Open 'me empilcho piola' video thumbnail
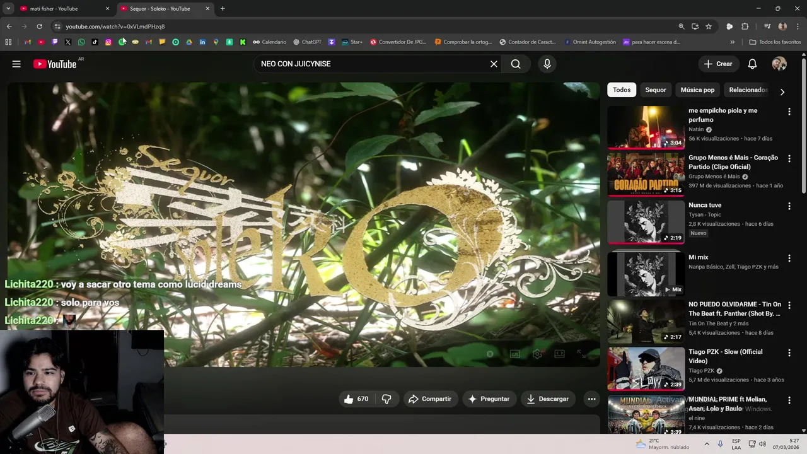The image size is (807, 454). coord(646,127)
